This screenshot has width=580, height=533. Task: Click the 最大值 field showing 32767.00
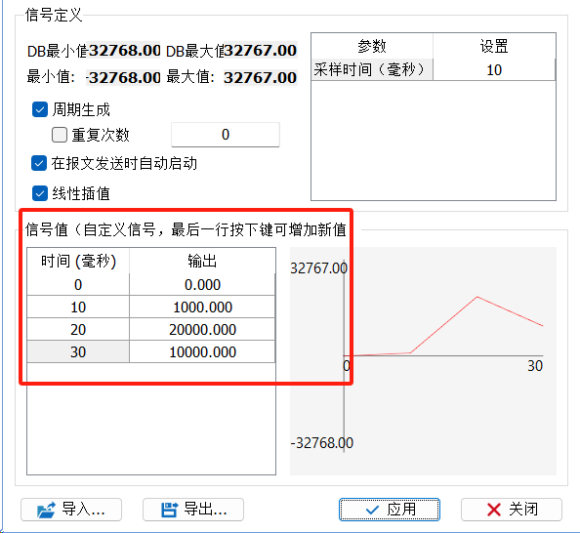261,78
